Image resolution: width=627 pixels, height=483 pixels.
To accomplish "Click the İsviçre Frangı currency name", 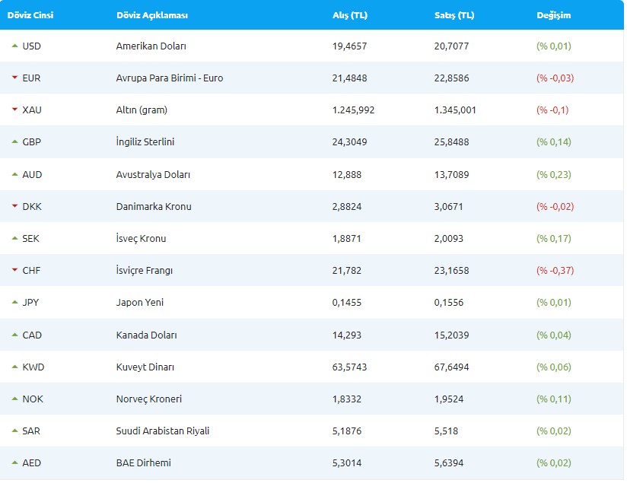I will [145, 271].
